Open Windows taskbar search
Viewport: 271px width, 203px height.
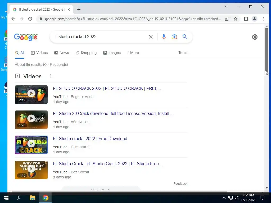click(19, 198)
